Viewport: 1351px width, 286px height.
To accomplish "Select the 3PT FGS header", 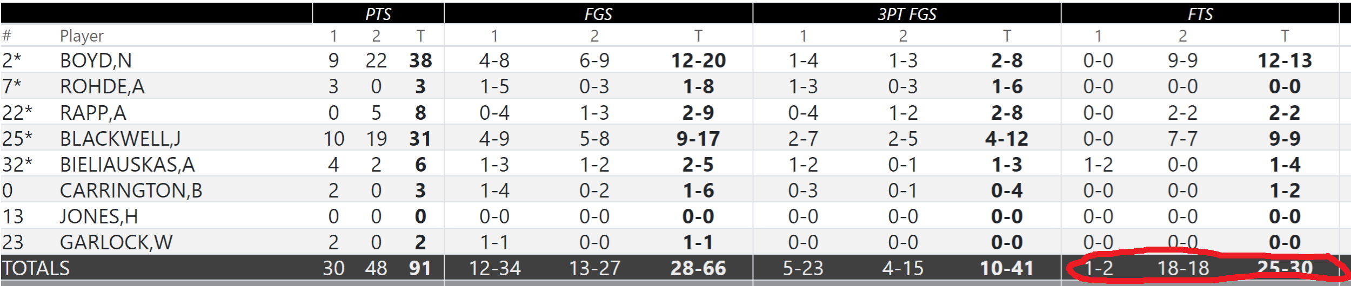I will [906, 14].
